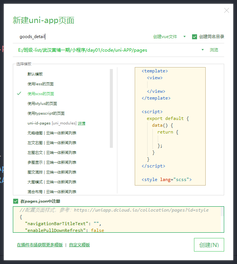This screenshot has width=237, height=264.
Task: Close the new uni-app page dialog
Action: click(x=226, y=11)
